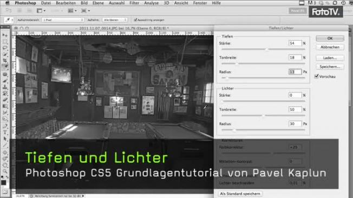Open the Bild menu
The image size is (353, 198).
(x=84, y=3)
